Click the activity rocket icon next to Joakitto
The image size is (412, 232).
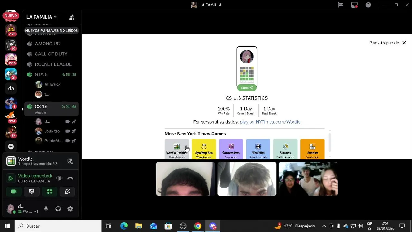coord(74,131)
